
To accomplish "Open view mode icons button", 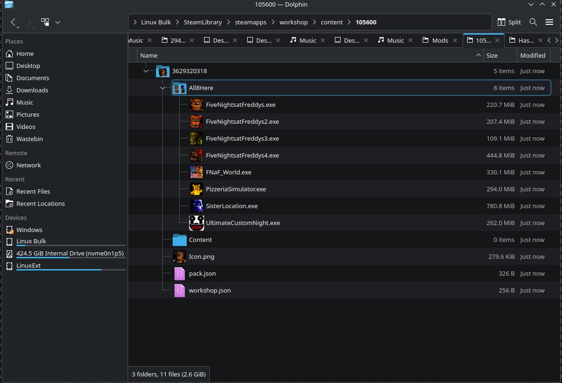I will tap(45, 22).
